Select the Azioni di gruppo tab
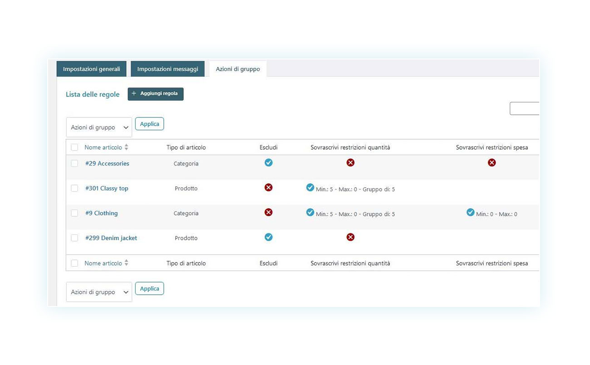 click(x=238, y=69)
